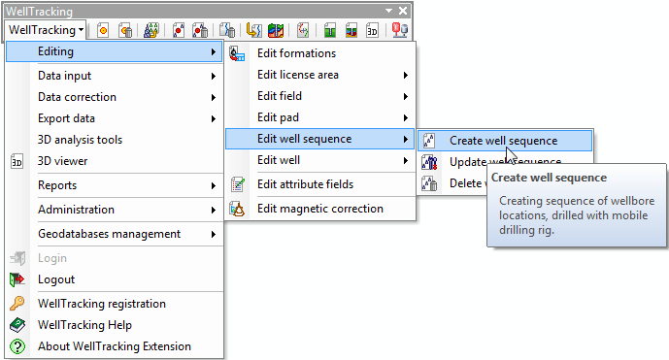This screenshot has height=360, width=669.
Task: Click the Logout door arrow icon
Action: pyautogui.click(x=17, y=279)
